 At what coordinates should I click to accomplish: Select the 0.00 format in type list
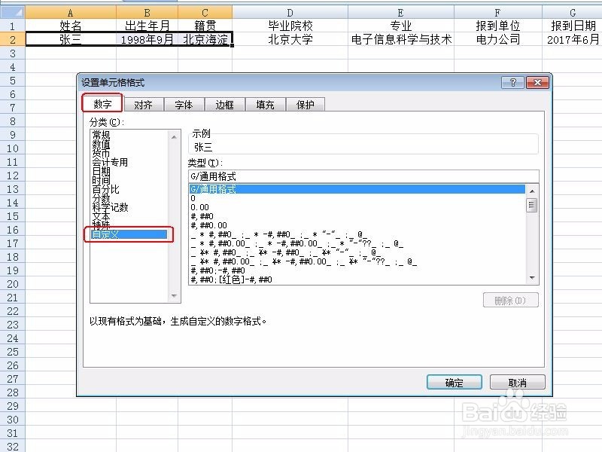pos(357,207)
